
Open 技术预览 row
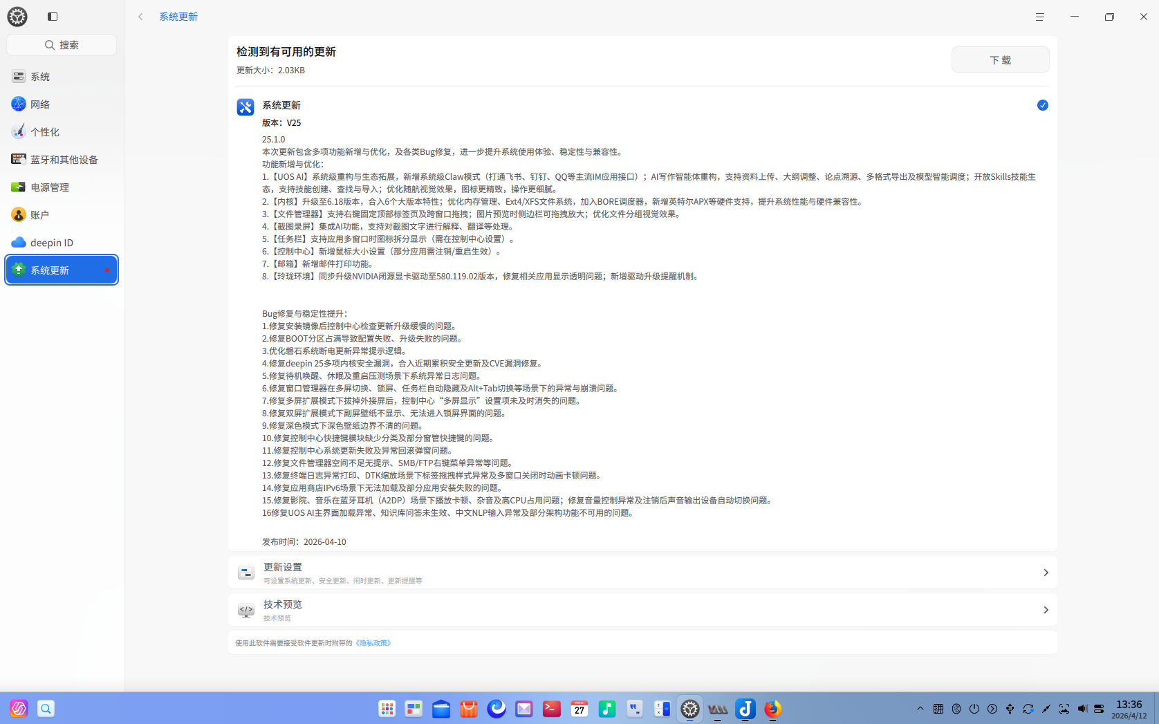point(642,610)
